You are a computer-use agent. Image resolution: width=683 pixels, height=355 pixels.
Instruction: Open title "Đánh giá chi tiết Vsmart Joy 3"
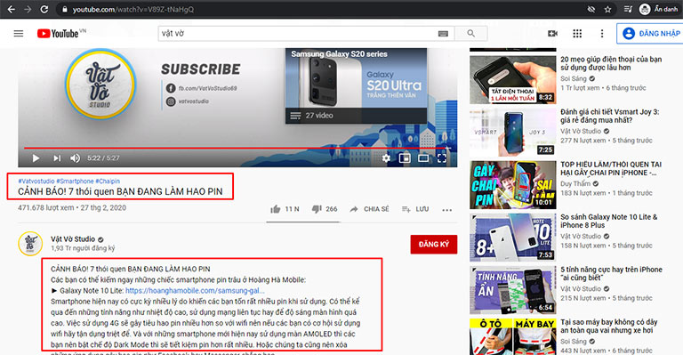tap(610, 116)
